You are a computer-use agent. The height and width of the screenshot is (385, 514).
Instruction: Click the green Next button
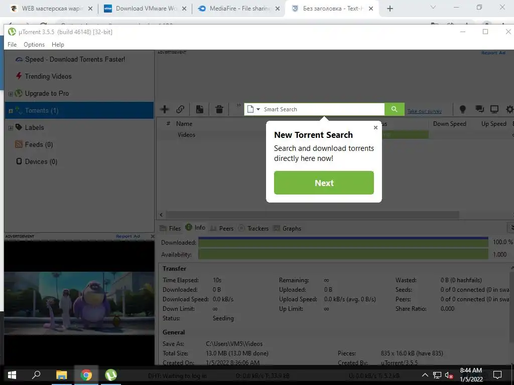324,182
